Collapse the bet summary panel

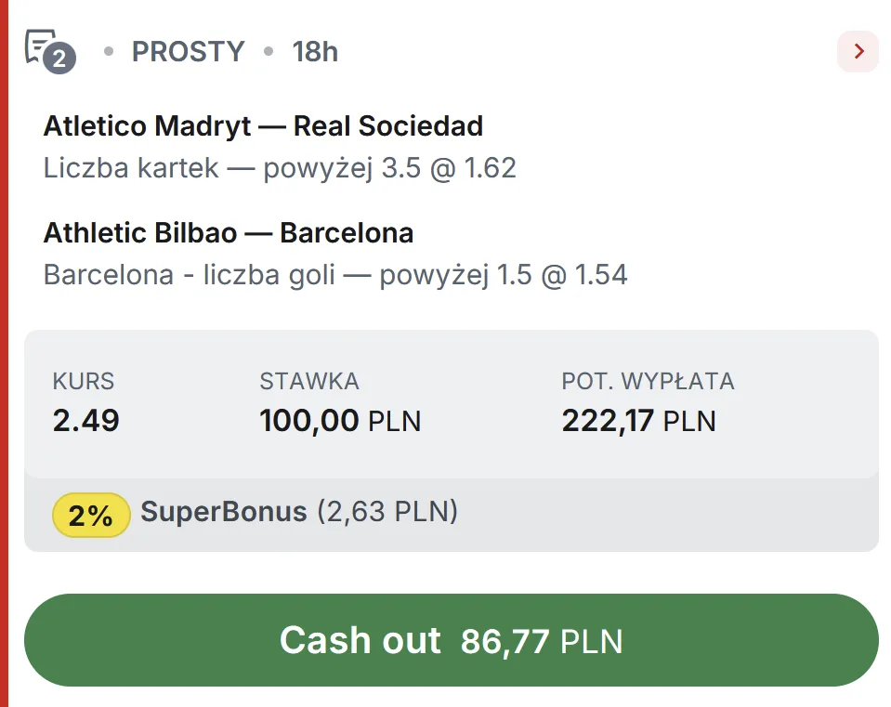[453, 399]
